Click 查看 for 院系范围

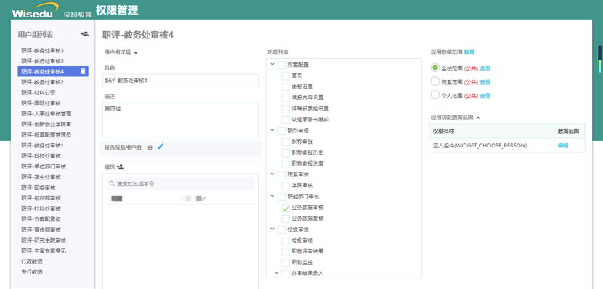coord(485,82)
